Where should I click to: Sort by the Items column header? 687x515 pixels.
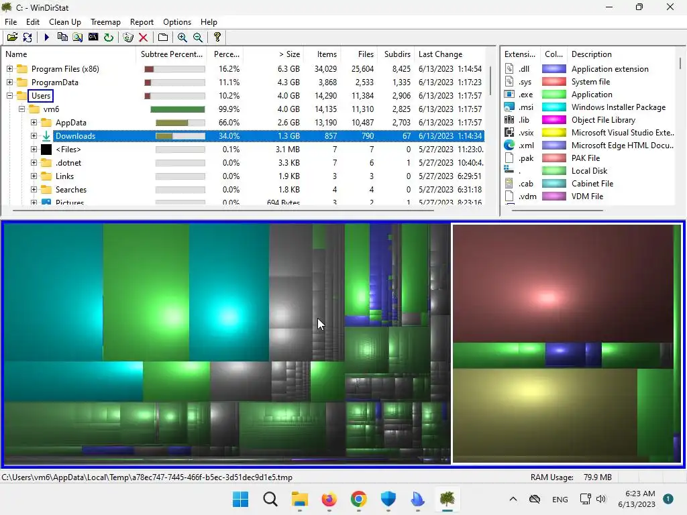click(321, 54)
